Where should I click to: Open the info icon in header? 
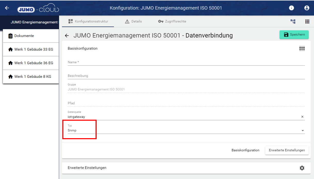pos(291,8)
